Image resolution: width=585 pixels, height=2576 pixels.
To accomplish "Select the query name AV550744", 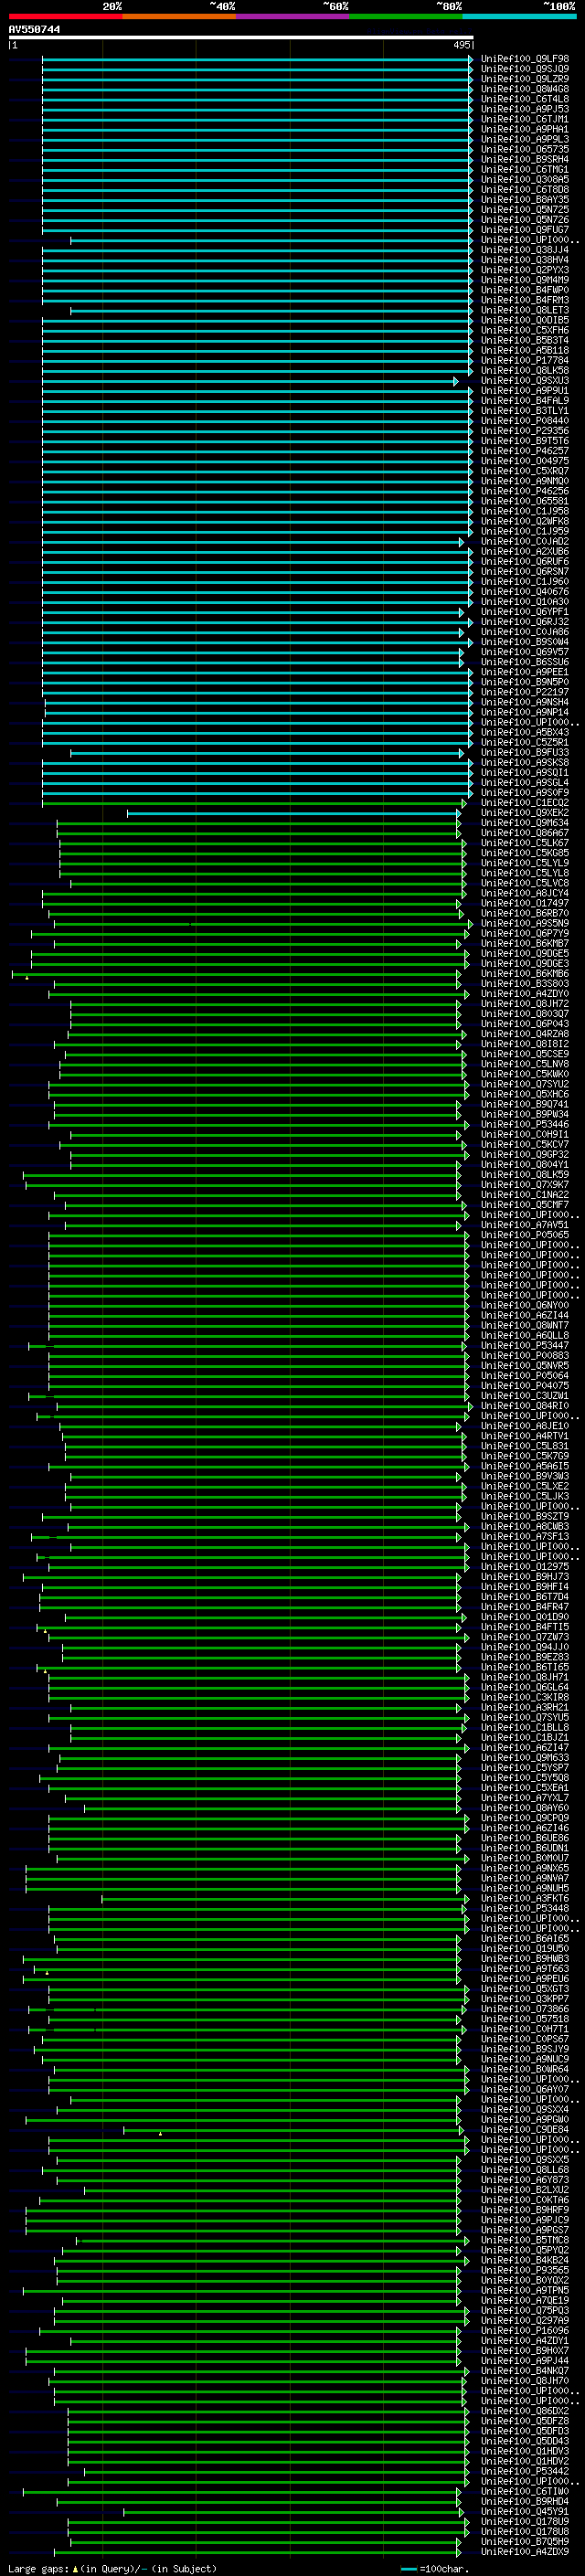I will [34, 30].
